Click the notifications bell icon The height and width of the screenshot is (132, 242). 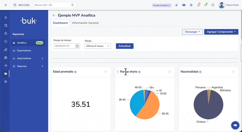point(198,5)
